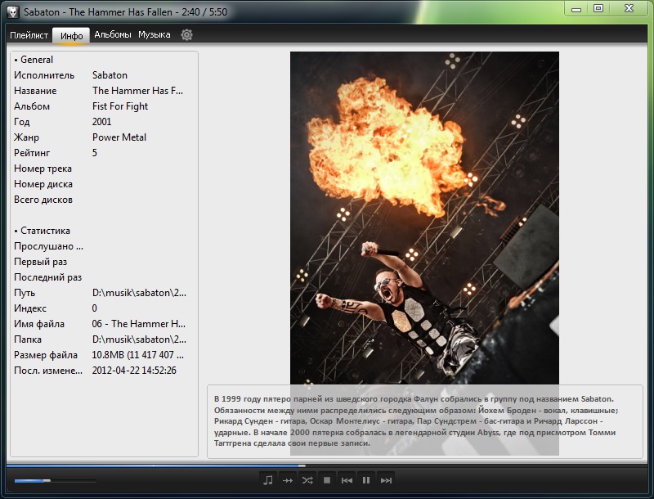Click the Папка label

[28, 339]
